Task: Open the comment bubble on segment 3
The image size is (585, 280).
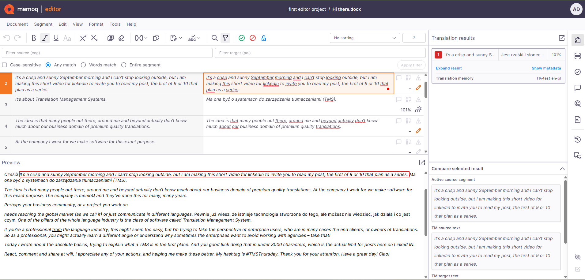Action: pos(399,99)
